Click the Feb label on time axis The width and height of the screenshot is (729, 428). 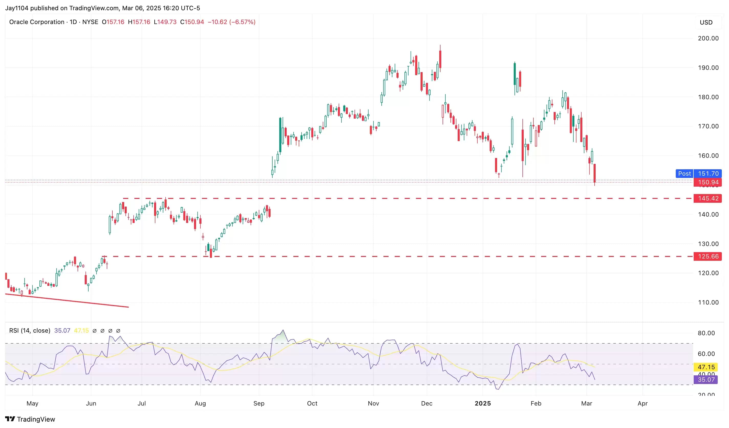click(x=536, y=403)
